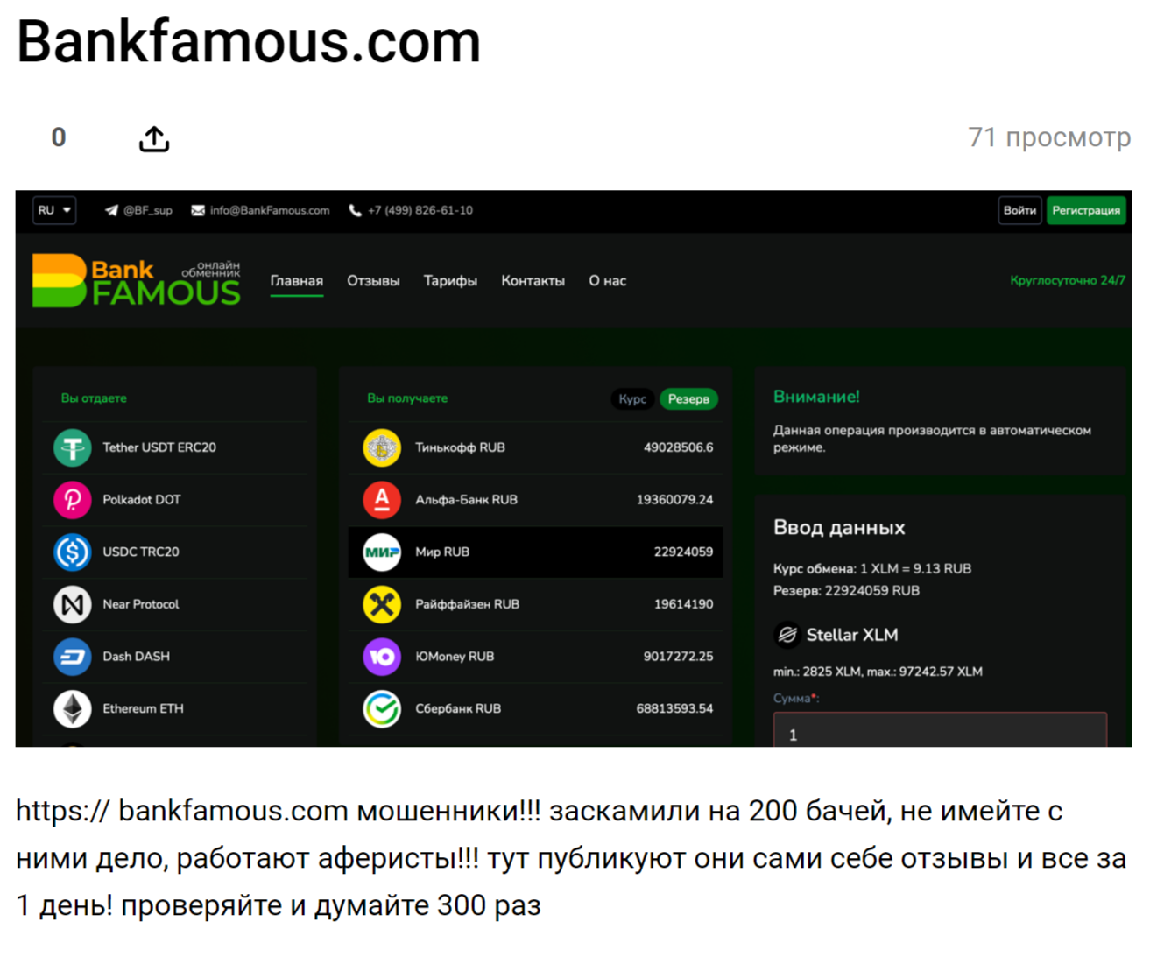Click the Войти login button

tap(1019, 210)
